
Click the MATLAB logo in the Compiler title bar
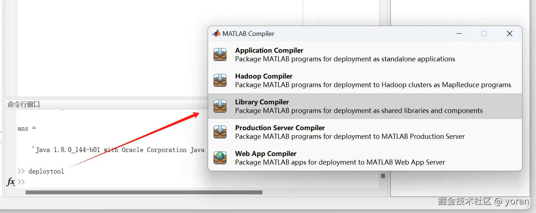click(216, 33)
